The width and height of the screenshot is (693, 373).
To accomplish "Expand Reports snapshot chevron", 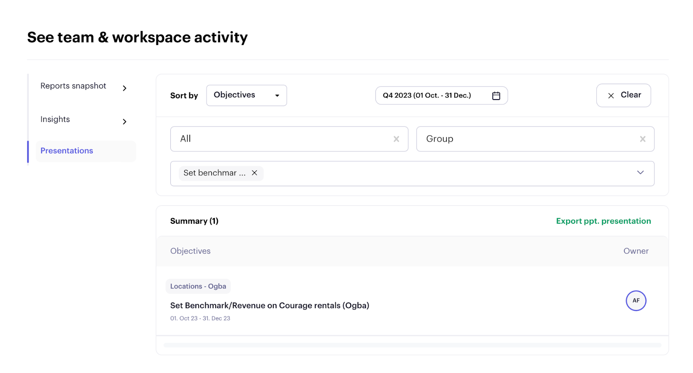I will [124, 88].
